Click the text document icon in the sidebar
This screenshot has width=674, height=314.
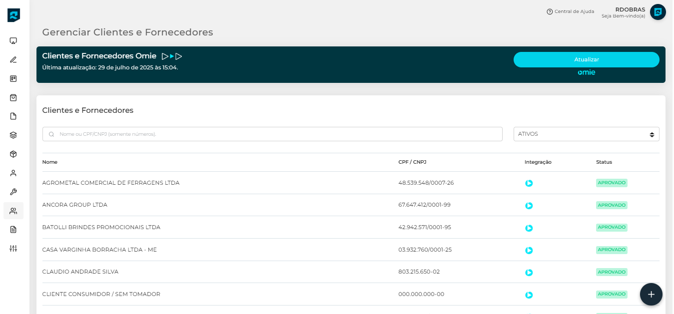point(13,230)
